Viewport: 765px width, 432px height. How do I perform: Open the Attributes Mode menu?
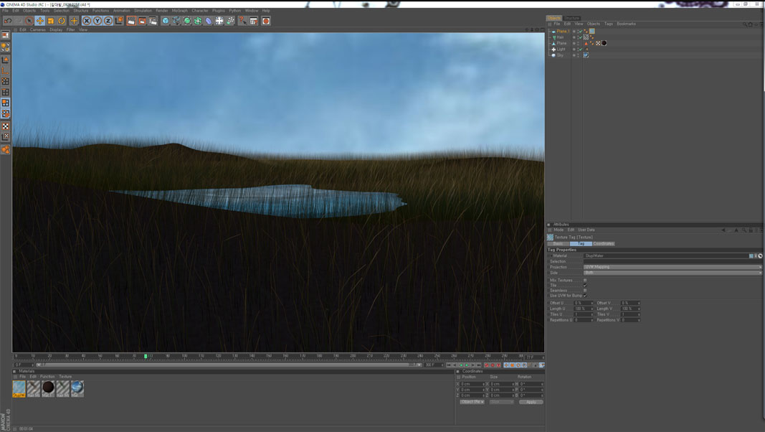(x=559, y=230)
